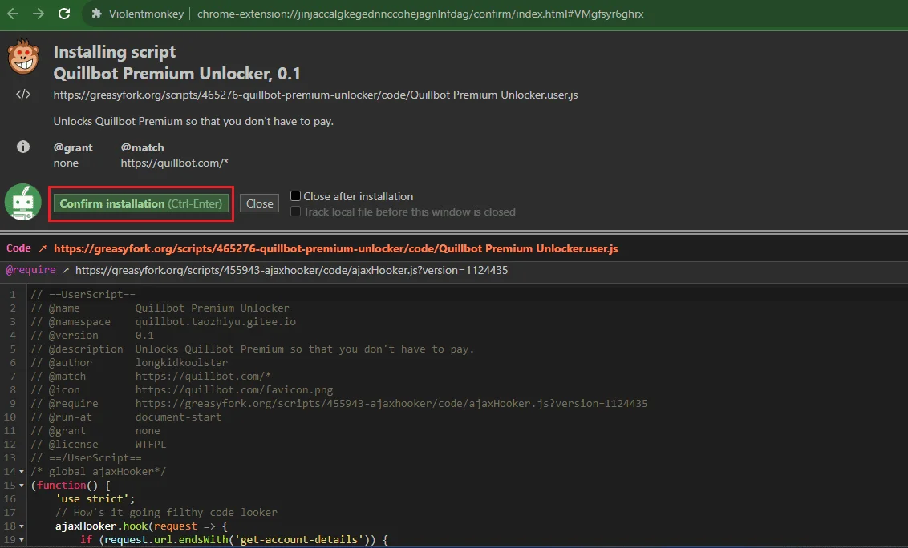Reload the page with the refresh icon
Image resolution: width=908 pixels, height=548 pixels.
point(64,14)
